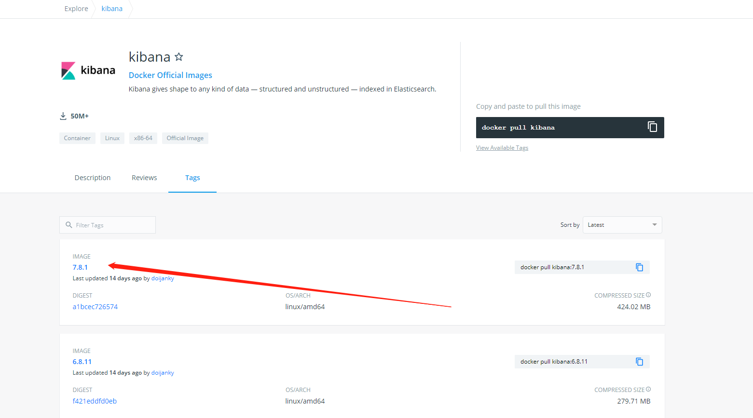Show info for 6.8.11 compressed size
Screen dimensions: 753x418
[648, 389]
